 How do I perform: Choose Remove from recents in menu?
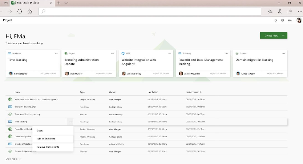53,147
